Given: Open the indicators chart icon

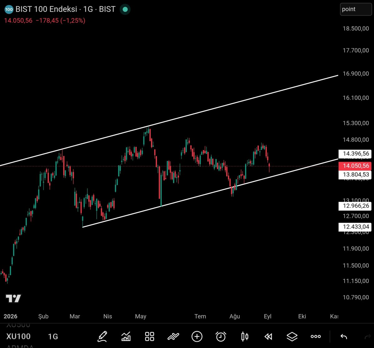Looking at the screenshot, I should click(126, 336).
